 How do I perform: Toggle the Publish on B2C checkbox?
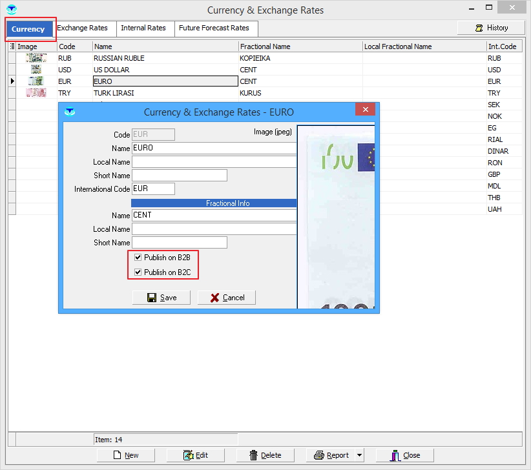[x=138, y=272]
